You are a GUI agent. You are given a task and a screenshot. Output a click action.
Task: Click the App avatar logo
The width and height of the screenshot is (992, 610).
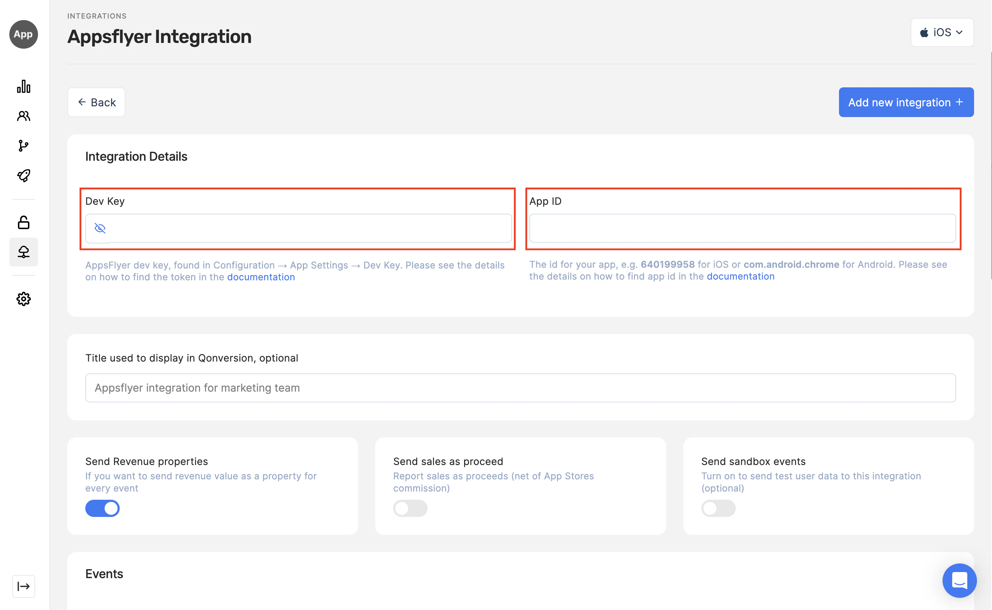click(x=23, y=34)
